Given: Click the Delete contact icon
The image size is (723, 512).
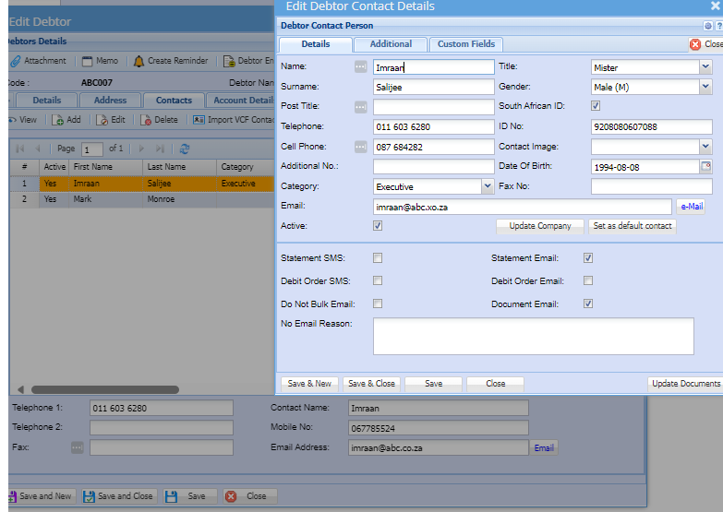Looking at the screenshot, I should pos(145,120).
